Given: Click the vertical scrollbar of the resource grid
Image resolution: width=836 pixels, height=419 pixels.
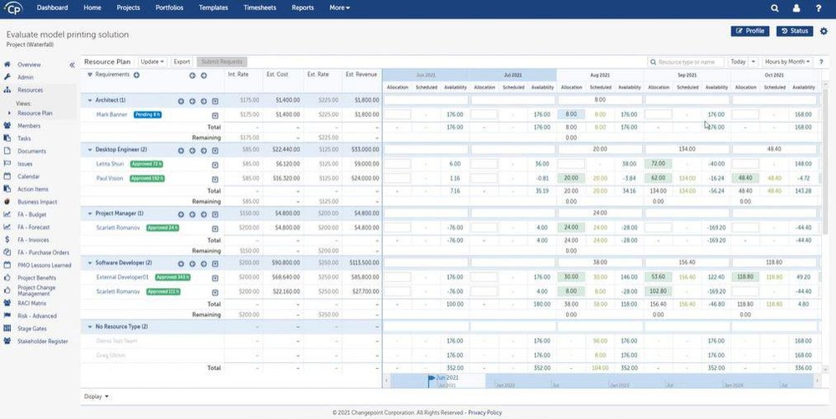Looking at the screenshot, I should click(x=825, y=159).
